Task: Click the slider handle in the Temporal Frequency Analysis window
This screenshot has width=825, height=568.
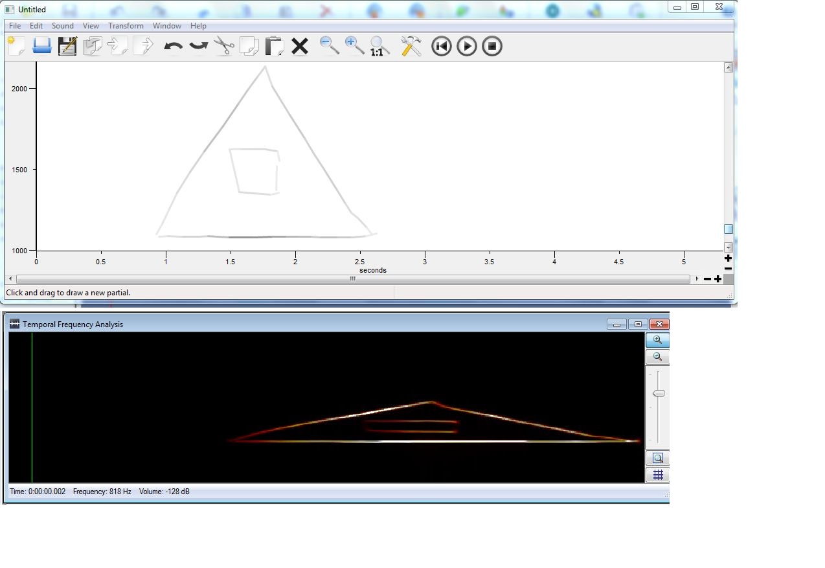Action: coord(659,393)
